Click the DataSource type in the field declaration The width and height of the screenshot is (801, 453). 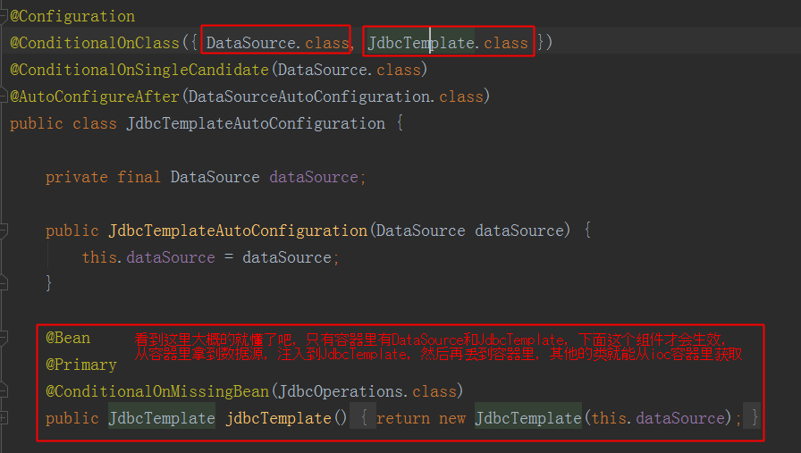click(x=215, y=177)
